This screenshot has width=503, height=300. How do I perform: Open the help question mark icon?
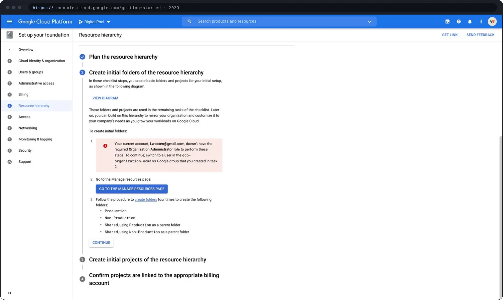(x=459, y=22)
